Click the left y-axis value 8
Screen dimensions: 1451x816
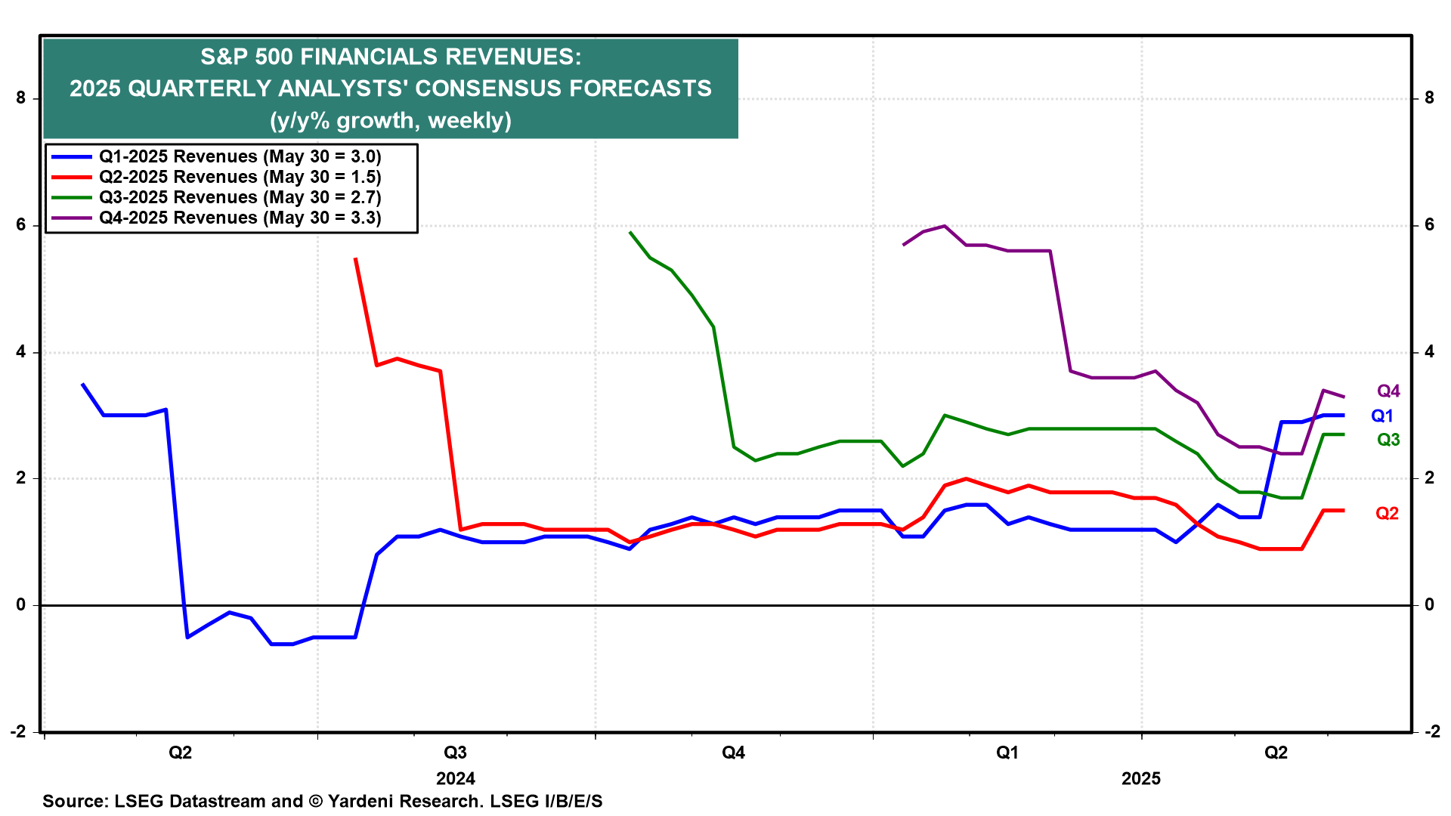(x=21, y=98)
